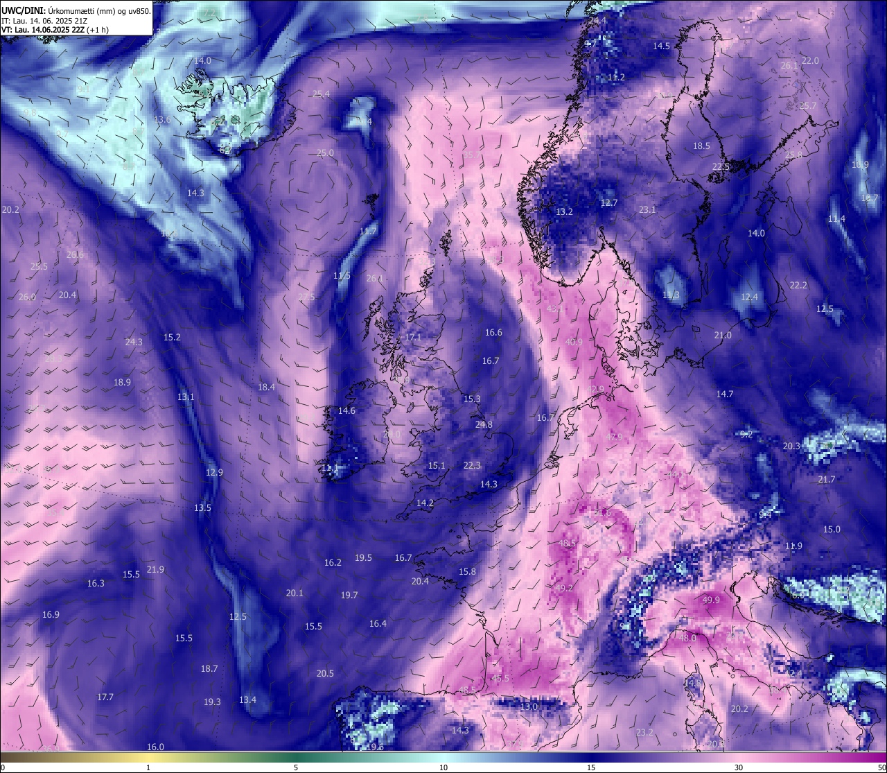Click the '(+1 h)' forecast offset text
The height and width of the screenshot is (773, 887).
(x=98, y=30)
